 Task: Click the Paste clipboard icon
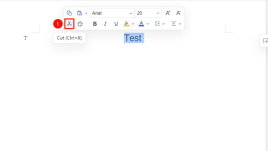click(x=79, y=13)
